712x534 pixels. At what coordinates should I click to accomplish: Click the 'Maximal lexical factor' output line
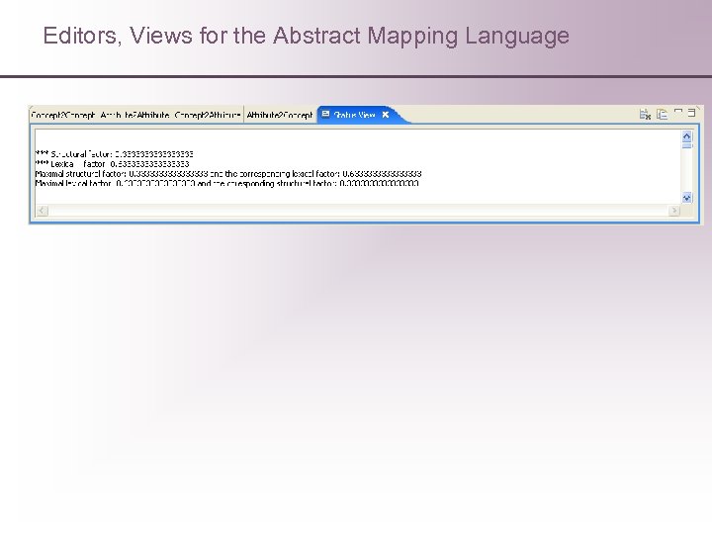[x=227, y=184]
